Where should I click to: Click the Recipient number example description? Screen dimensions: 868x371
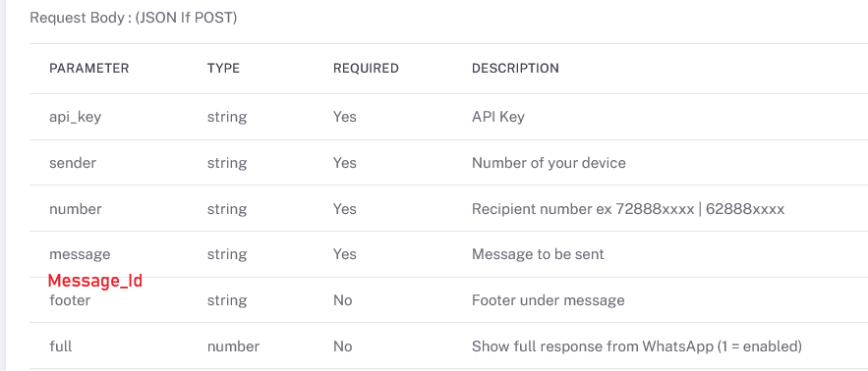628,210
